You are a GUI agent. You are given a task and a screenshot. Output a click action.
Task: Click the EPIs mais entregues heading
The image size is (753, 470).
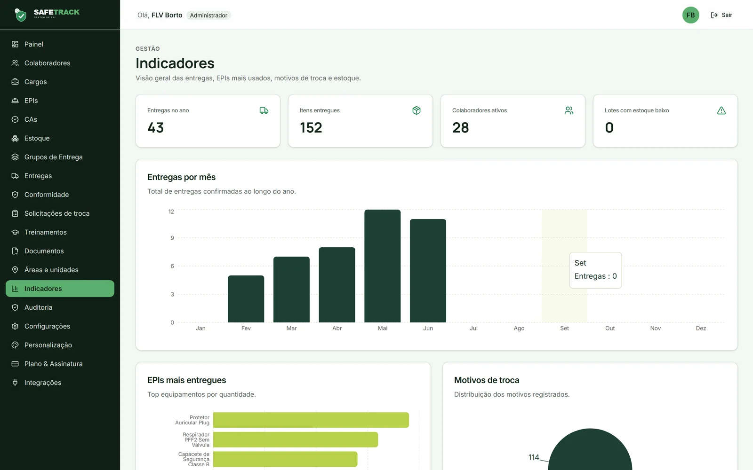(187, 380)
